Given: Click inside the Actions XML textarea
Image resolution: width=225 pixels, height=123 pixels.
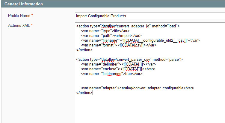Looking at the screenshot, I should [150, 73].
